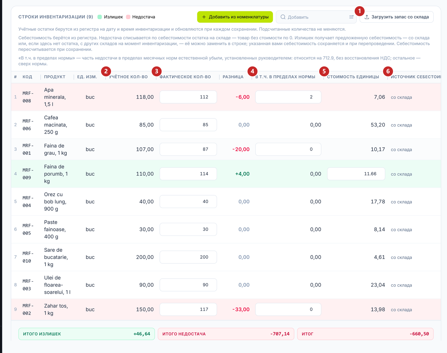Click the Код column header
Screen dimensions: 447x353
pyautogui.click(x=27, y=77)
